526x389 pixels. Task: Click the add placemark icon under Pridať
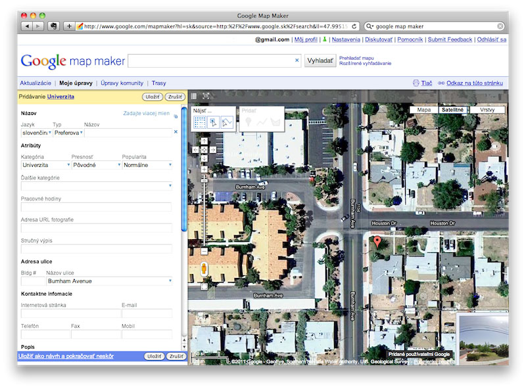pos(249,122)
